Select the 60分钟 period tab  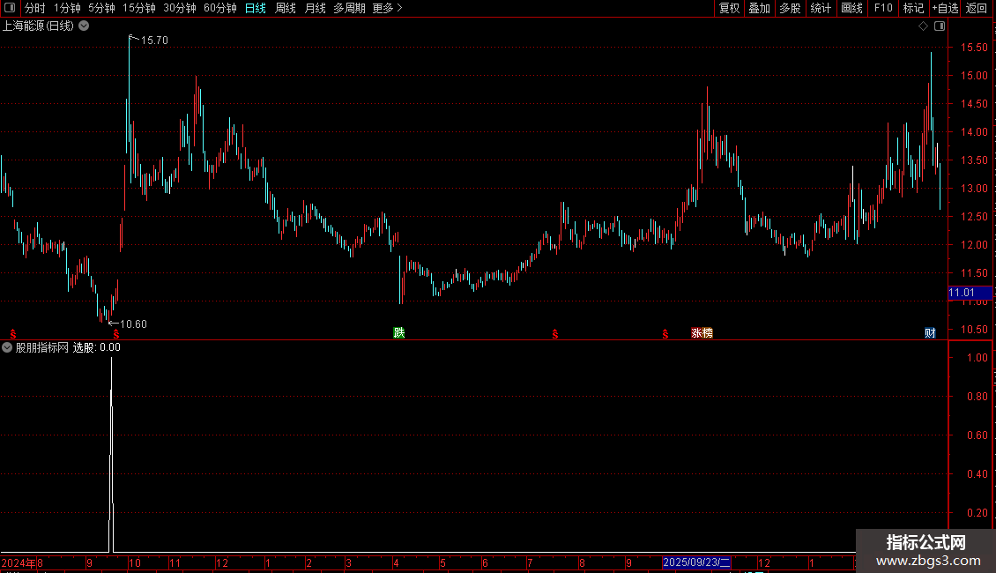point(220,8)
